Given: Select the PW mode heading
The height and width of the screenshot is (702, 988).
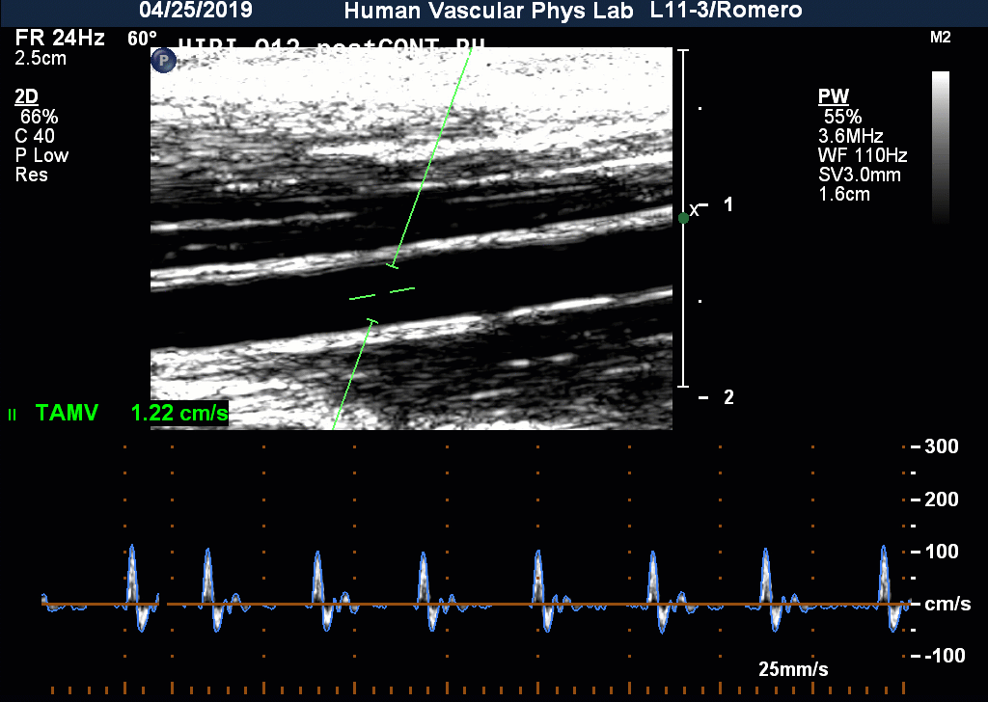Looking at the screenshot, I should point(834,97).
